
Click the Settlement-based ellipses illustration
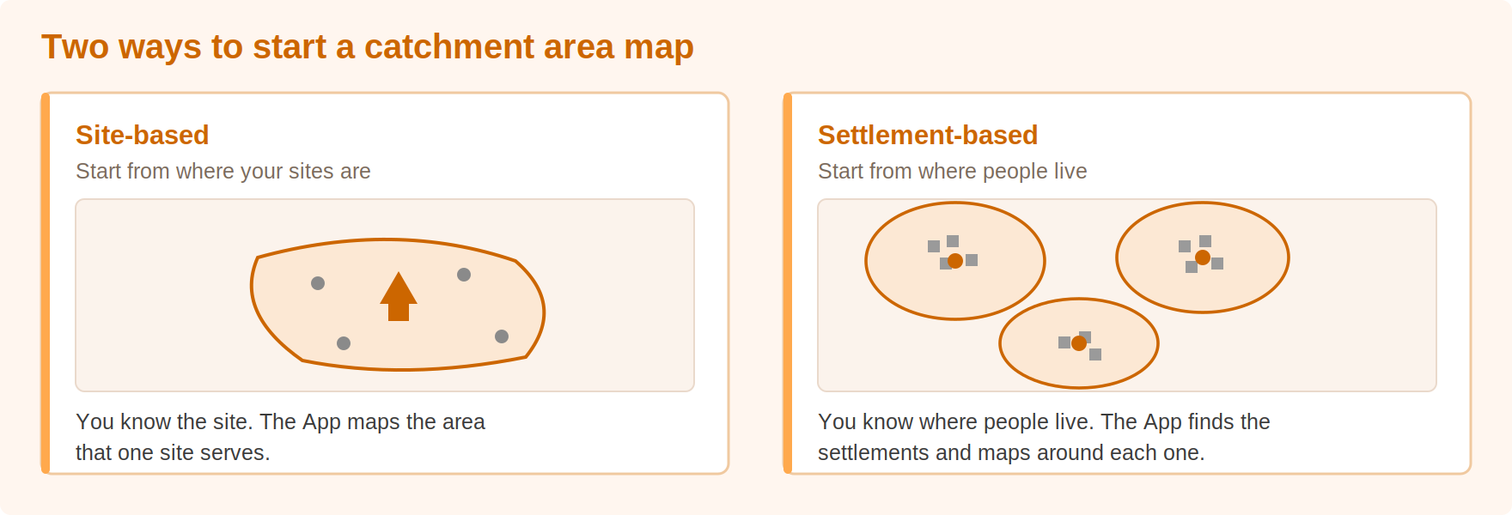(1127, 295)
